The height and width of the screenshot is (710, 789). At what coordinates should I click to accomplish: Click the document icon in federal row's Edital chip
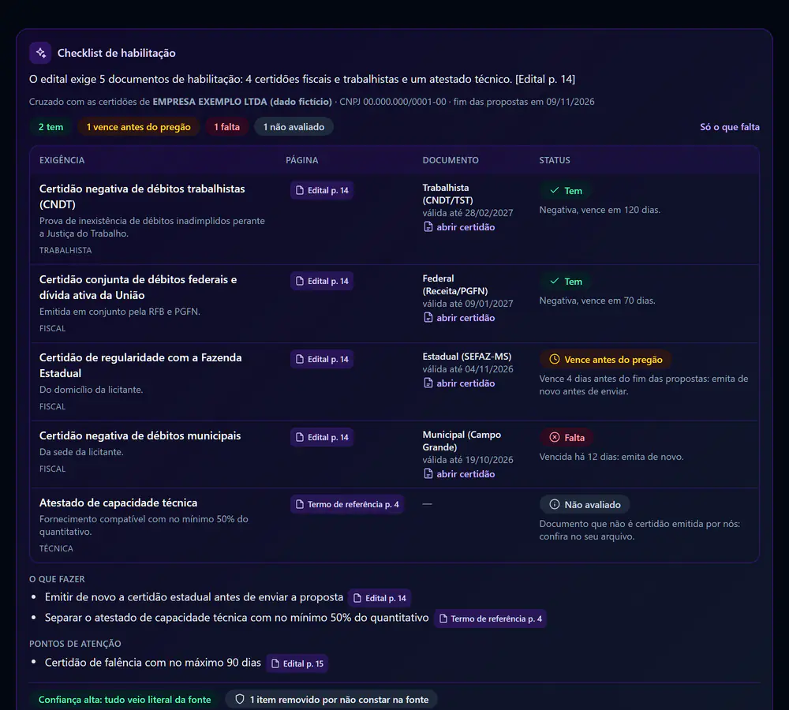tap(300, 281)
